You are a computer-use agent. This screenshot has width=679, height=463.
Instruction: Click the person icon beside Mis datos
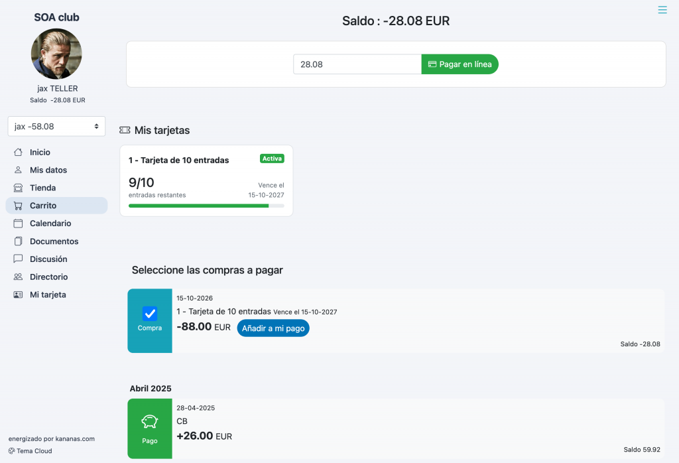point(18,170)
